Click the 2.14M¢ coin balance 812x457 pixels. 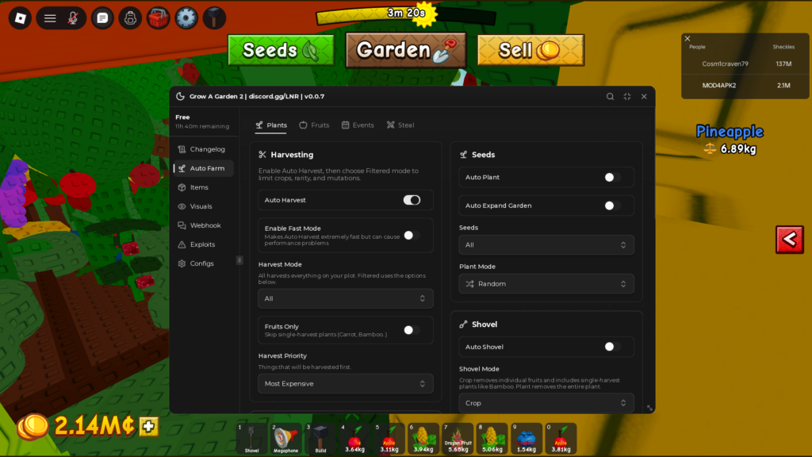pyautogui.click(x=94, y=426)
